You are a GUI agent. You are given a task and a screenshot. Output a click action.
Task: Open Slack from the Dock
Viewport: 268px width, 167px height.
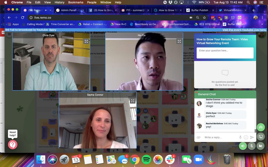tap(170, 160)
